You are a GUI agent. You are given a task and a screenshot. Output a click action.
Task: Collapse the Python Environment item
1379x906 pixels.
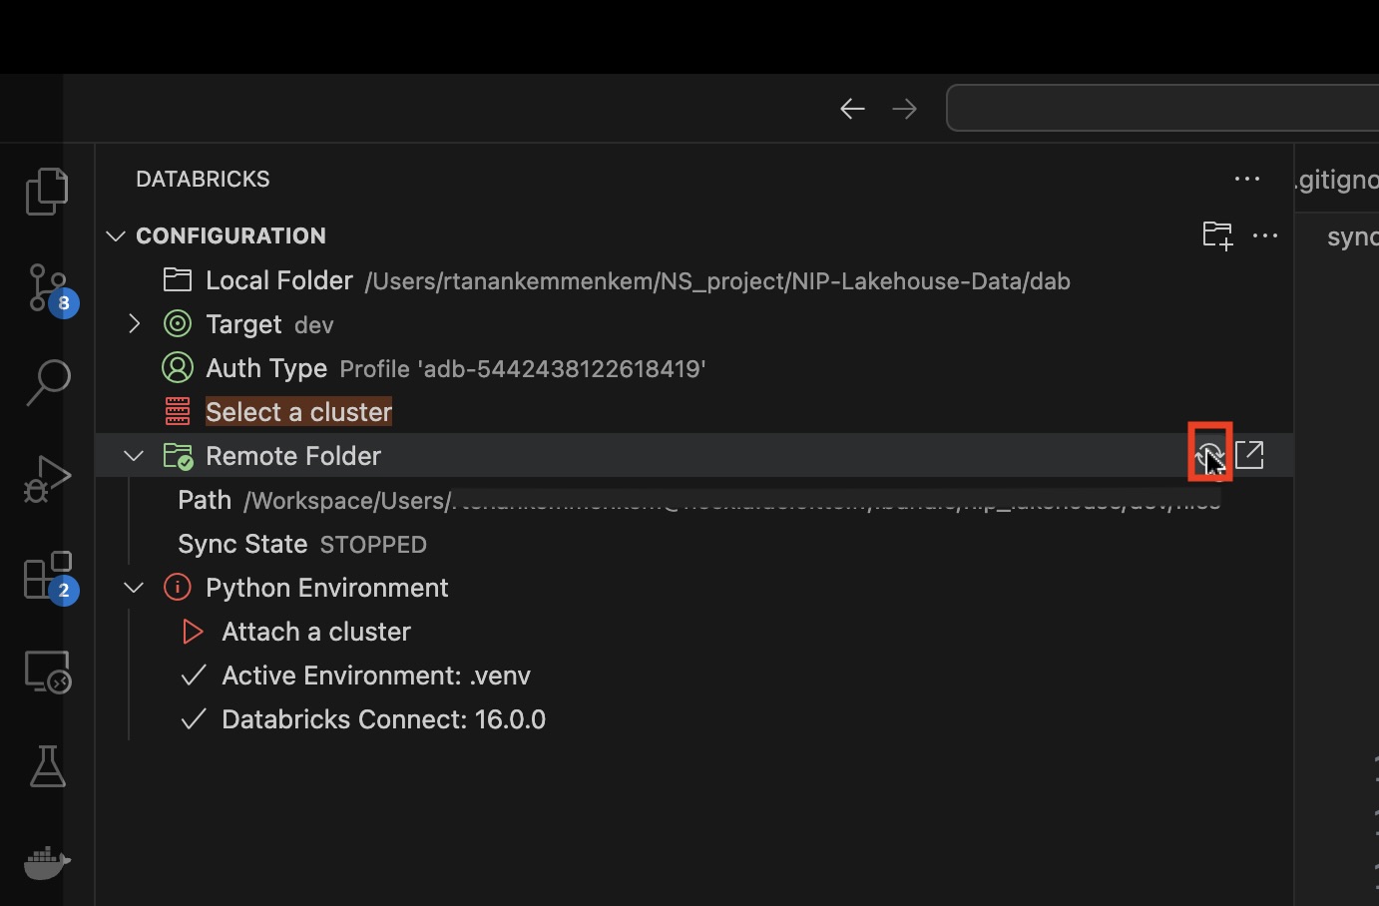134,588
